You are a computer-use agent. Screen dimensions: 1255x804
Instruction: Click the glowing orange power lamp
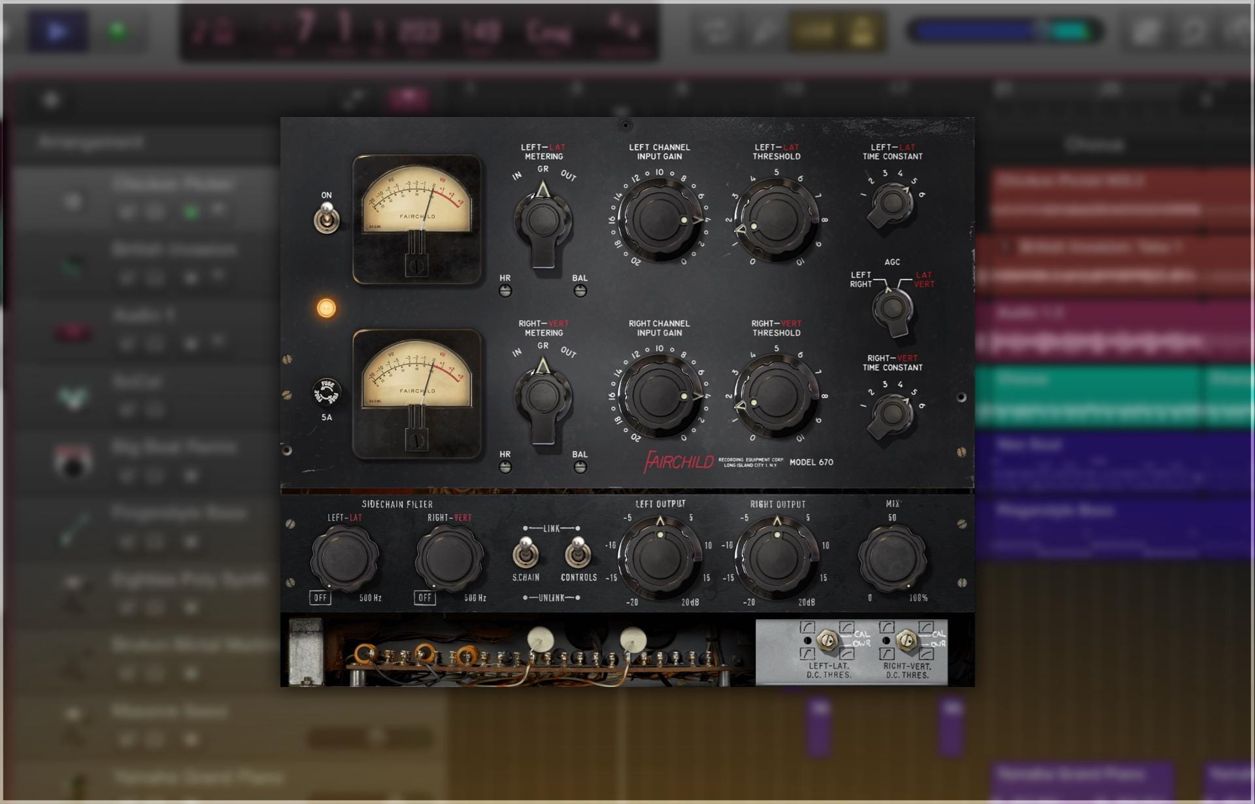pos(326,308)
